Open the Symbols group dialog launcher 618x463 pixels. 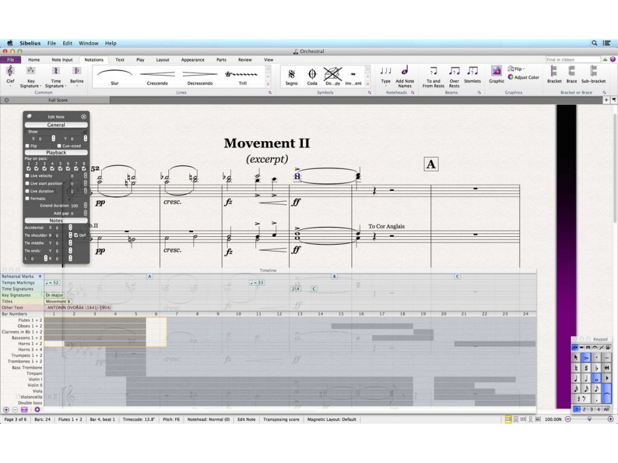coord(370,92)
